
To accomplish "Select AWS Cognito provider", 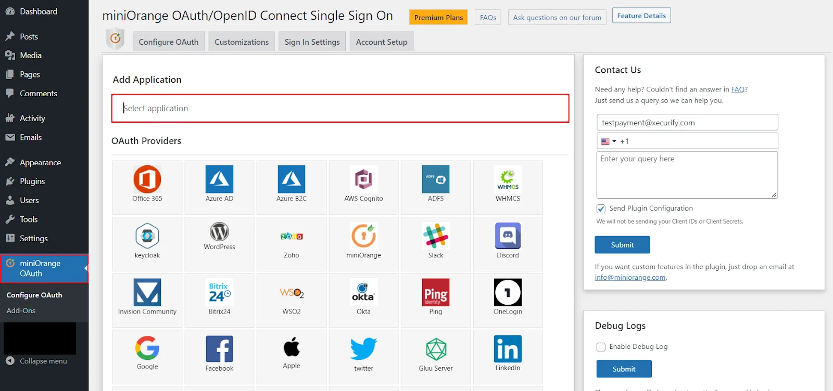I will tap(363, 179).
